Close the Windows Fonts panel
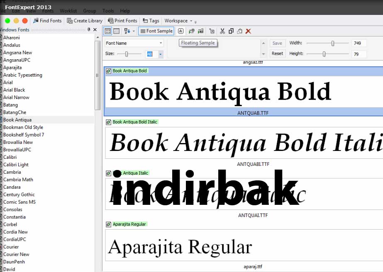Viewport: 383px width, 272px height. [x=95, y=29]
